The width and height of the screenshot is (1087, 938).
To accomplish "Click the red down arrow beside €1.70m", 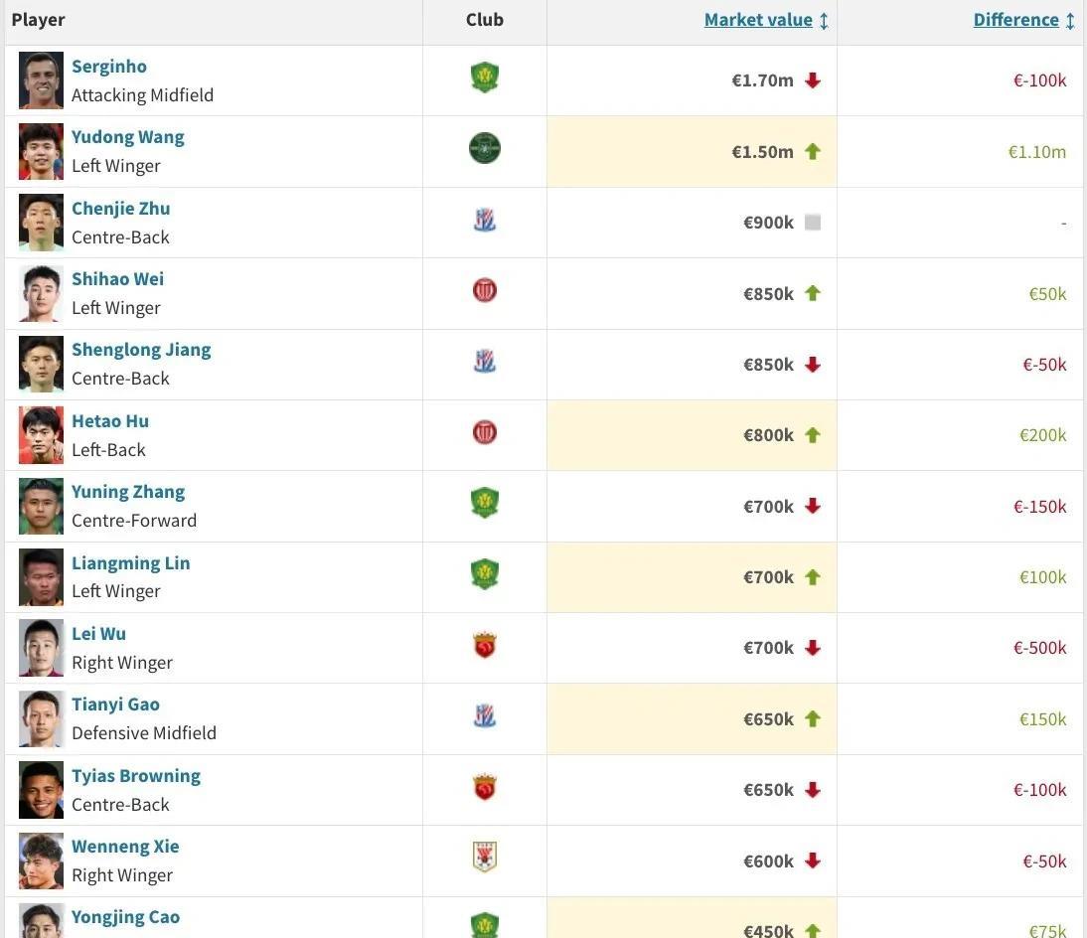I will [813, 80].
